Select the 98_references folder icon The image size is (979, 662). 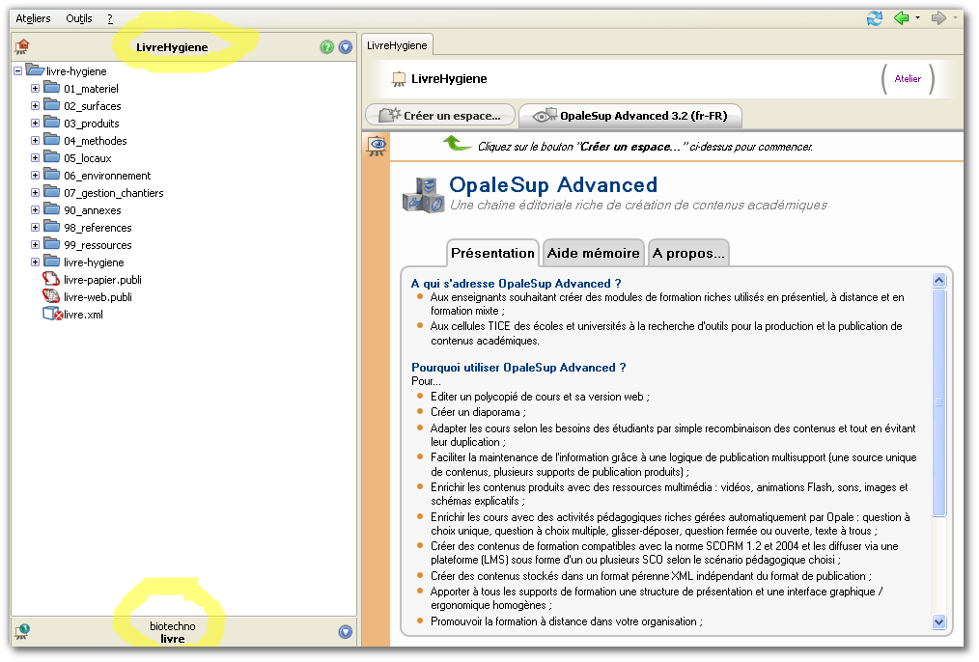52,228
